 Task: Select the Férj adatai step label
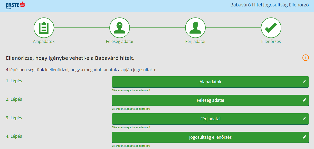195,41
